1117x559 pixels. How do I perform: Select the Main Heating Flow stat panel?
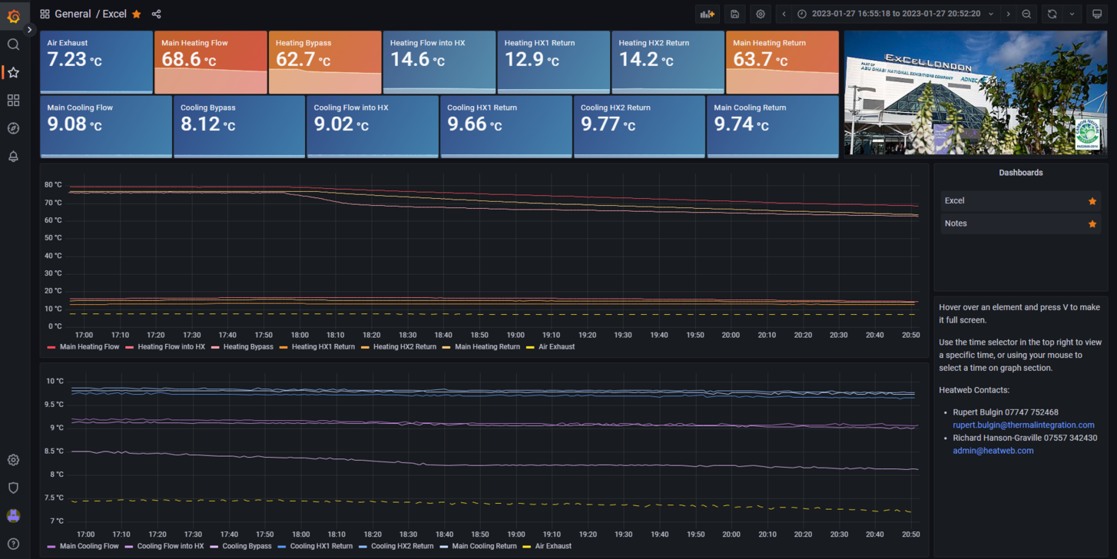(210, 62)
